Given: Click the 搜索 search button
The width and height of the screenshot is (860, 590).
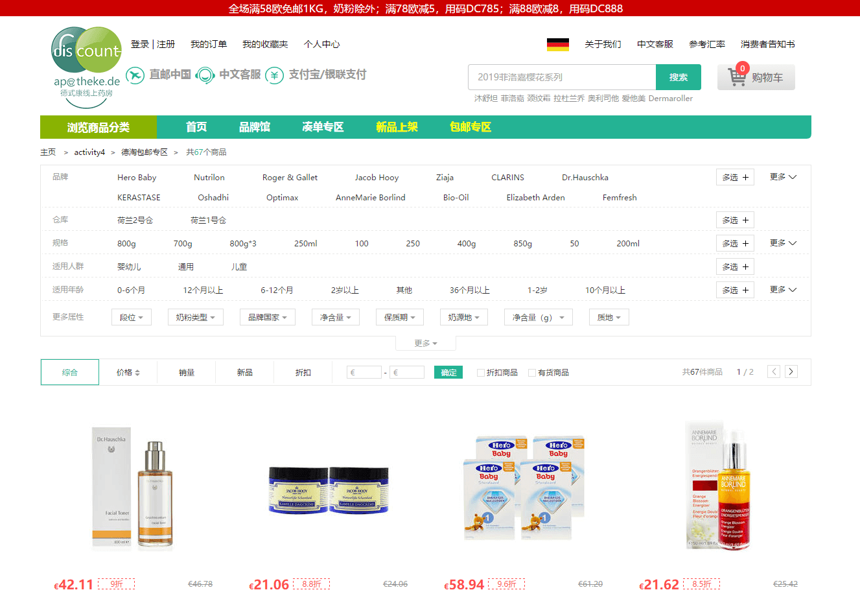Looking at the screenshot, I should point(679,77).
